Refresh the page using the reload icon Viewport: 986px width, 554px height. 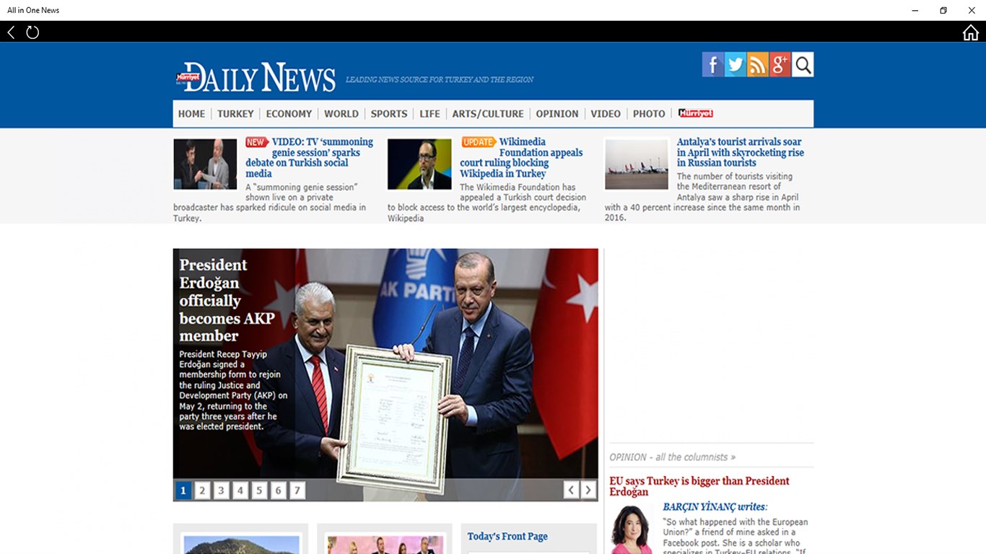32,32
